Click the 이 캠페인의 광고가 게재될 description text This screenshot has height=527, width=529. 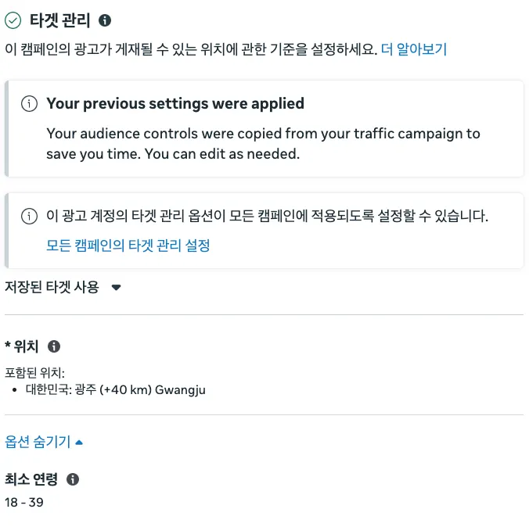(x=190, y=49)
